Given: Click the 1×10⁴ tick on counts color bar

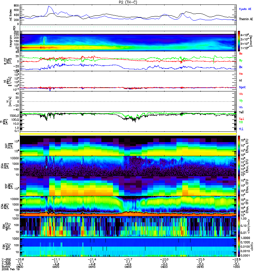Looking at the screenshot, I should tap(245, 48).
